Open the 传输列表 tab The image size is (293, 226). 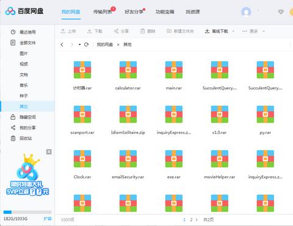point(103,12)
